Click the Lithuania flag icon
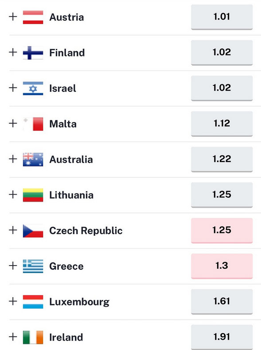261x350 pixels. [33, 195]
